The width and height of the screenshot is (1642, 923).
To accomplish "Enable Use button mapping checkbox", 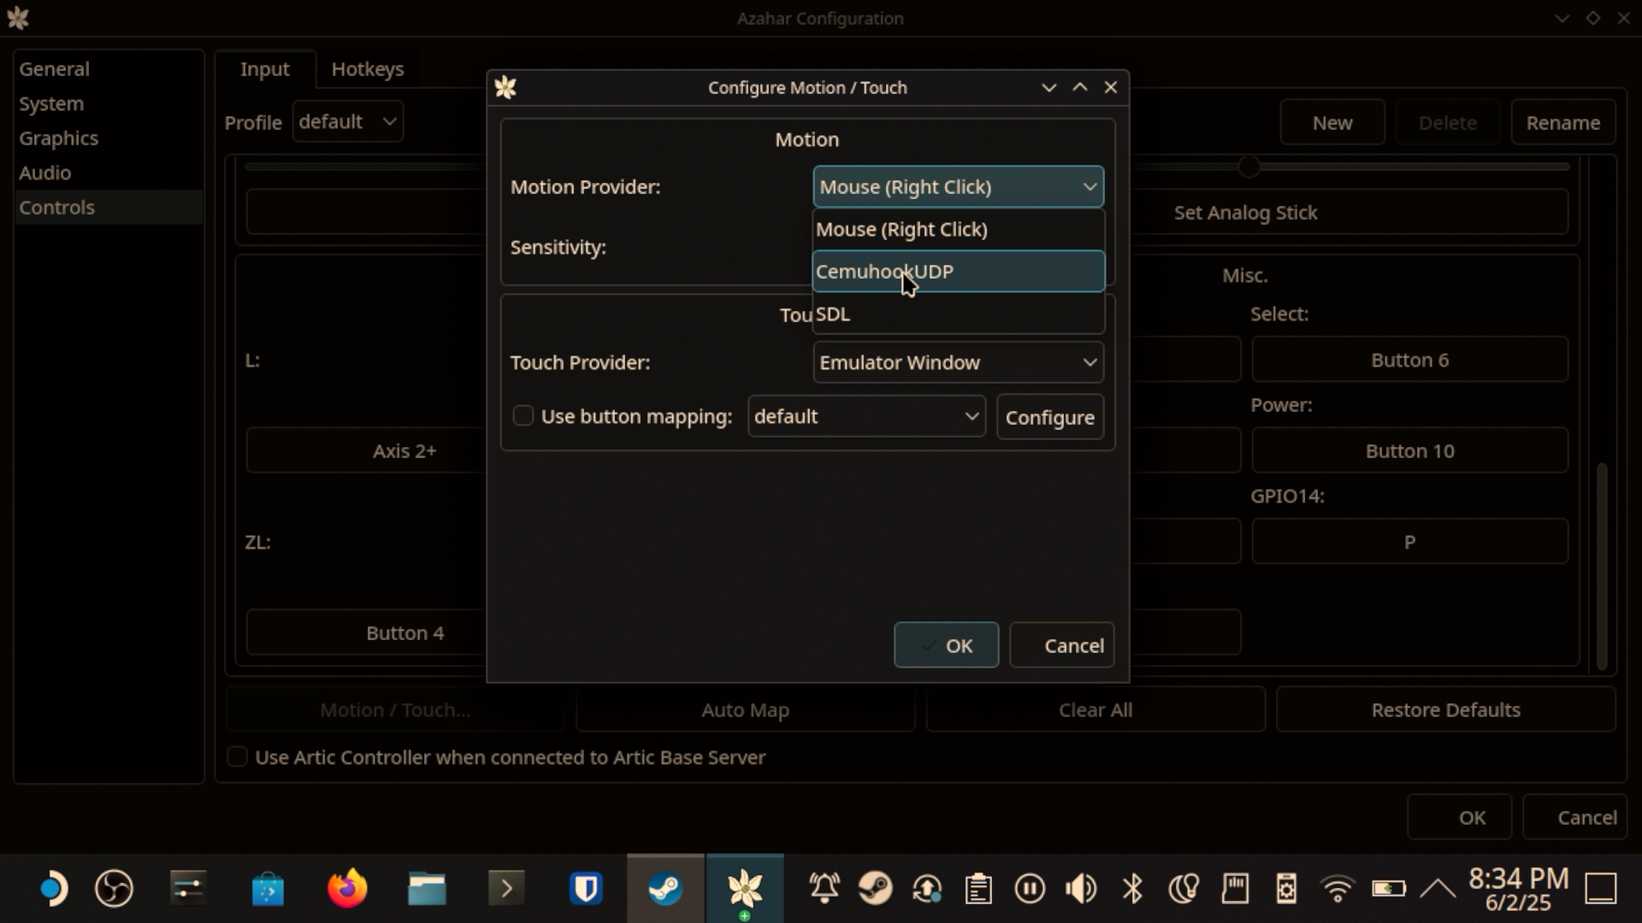I will [523, 416].
